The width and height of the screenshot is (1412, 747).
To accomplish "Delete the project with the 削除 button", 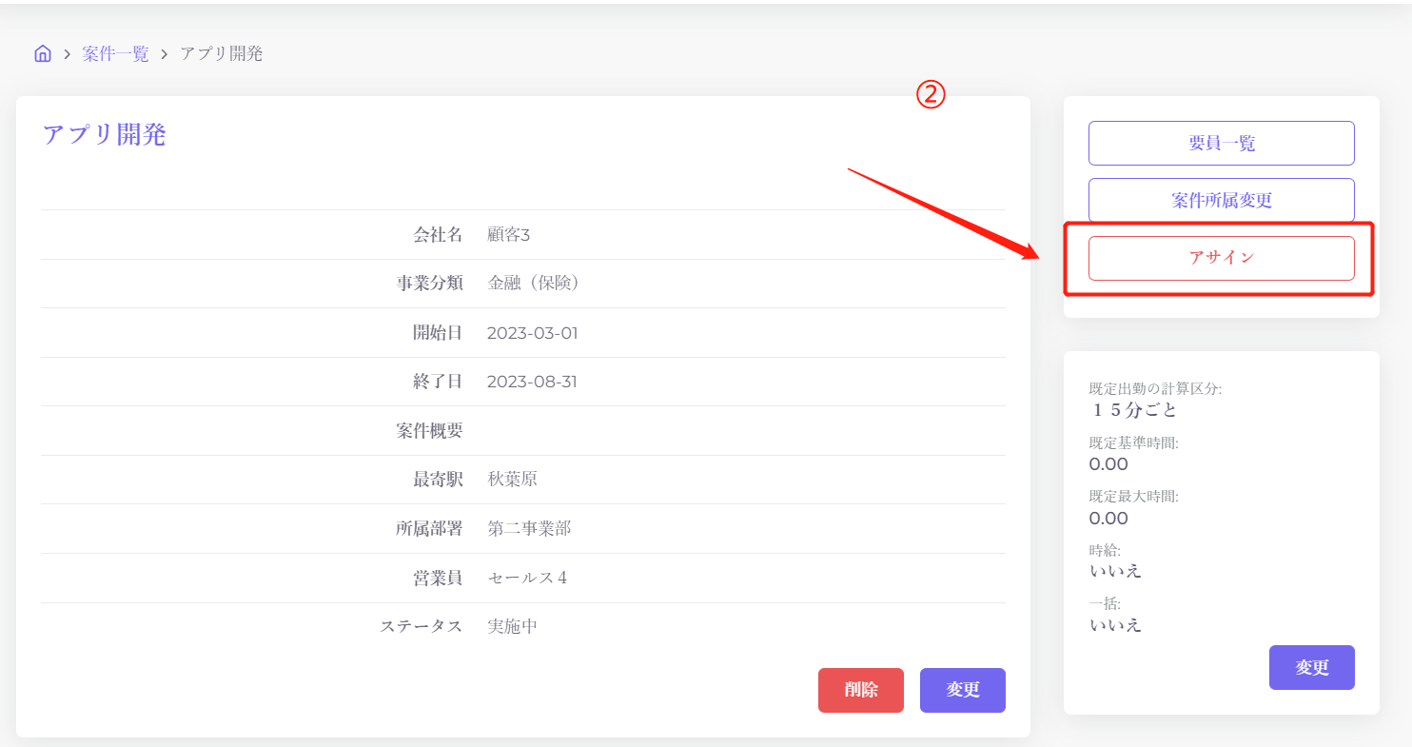I will pos(860,690).
